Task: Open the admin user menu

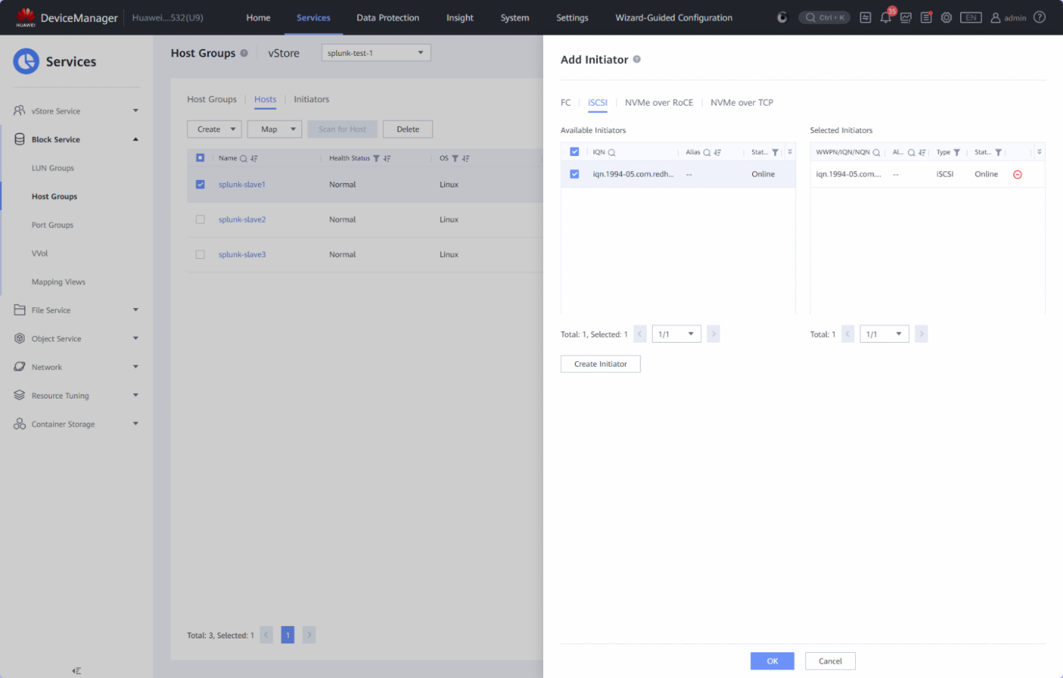Action: pyautogui.click(x=1008, y=18)
